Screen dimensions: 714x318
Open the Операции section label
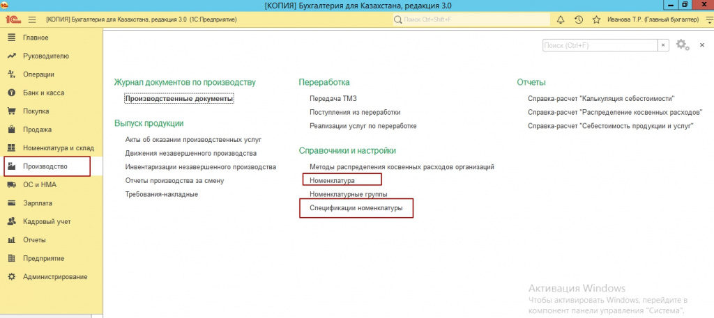pos(39,74)
